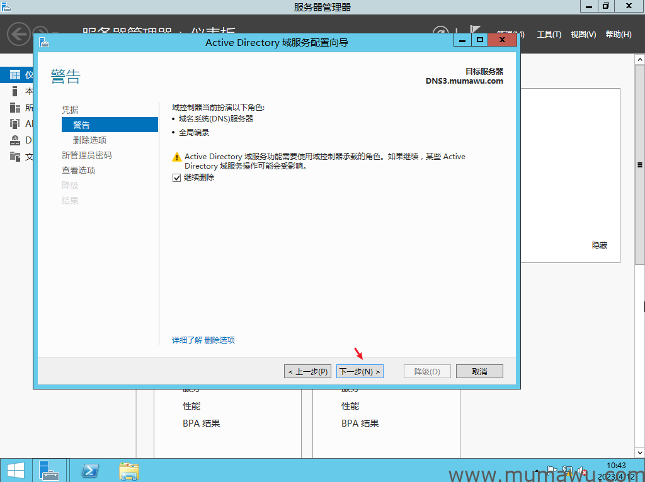Click the 下一步(N) button
Screen dimensions: 645x482
(x=360, y=371)
